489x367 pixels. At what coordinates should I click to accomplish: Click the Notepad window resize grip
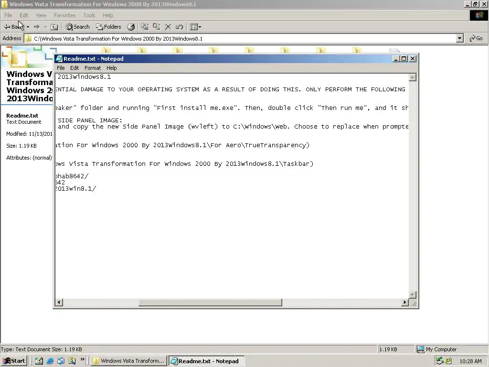[414, 303]
